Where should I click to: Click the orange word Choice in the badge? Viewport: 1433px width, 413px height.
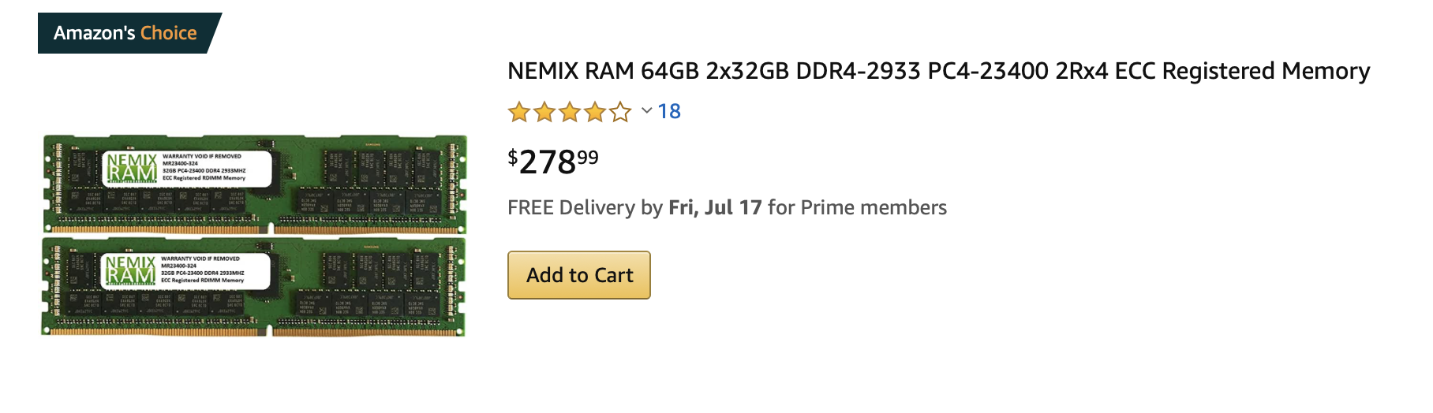tap(169, 33)
